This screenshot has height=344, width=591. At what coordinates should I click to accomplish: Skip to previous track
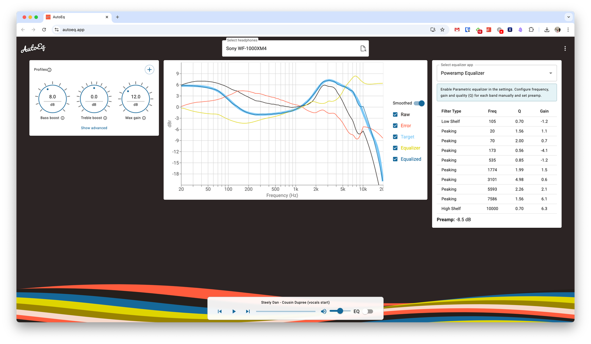[x=220, y=312]
